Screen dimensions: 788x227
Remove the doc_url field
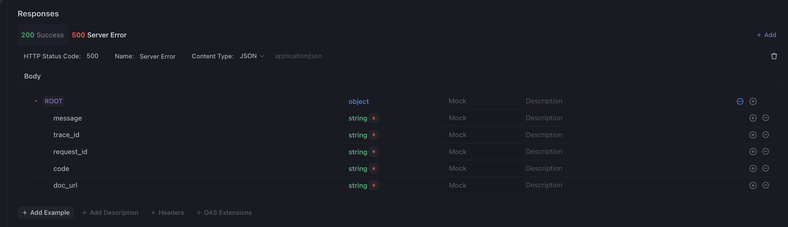[765, 185]
